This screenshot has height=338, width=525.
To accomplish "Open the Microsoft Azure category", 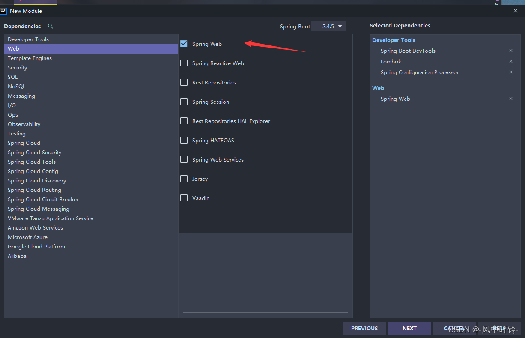I will (91, 237).
